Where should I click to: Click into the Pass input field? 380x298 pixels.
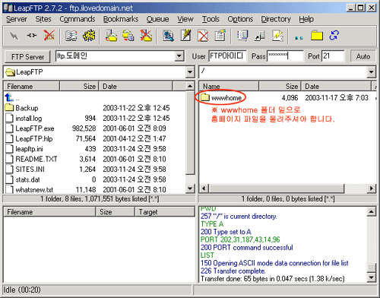tap(285, 56)
